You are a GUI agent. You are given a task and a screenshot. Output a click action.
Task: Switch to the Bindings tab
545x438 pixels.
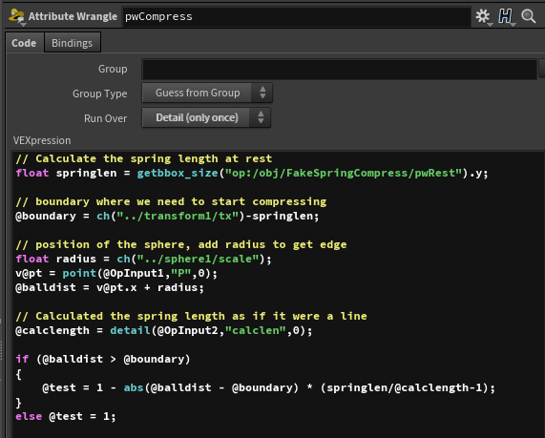tap(72, 43)
